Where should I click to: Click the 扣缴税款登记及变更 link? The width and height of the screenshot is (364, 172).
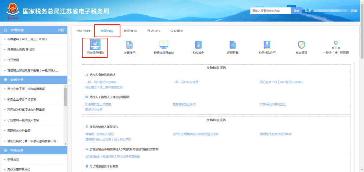[98, 104]
